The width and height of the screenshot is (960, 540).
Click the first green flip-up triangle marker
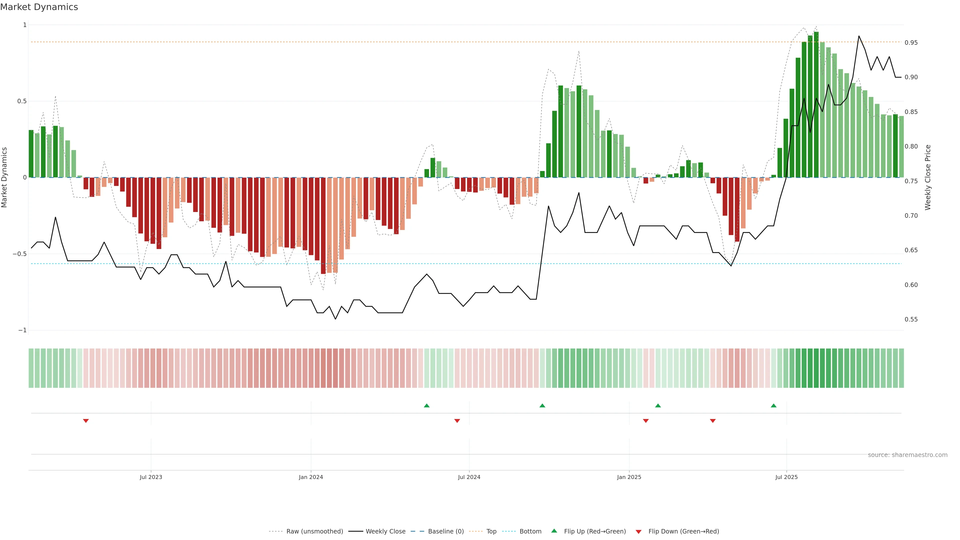pyautogui.click(x=427, y=405)
